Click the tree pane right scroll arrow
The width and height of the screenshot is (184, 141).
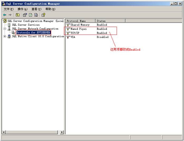tap(62, 132)
